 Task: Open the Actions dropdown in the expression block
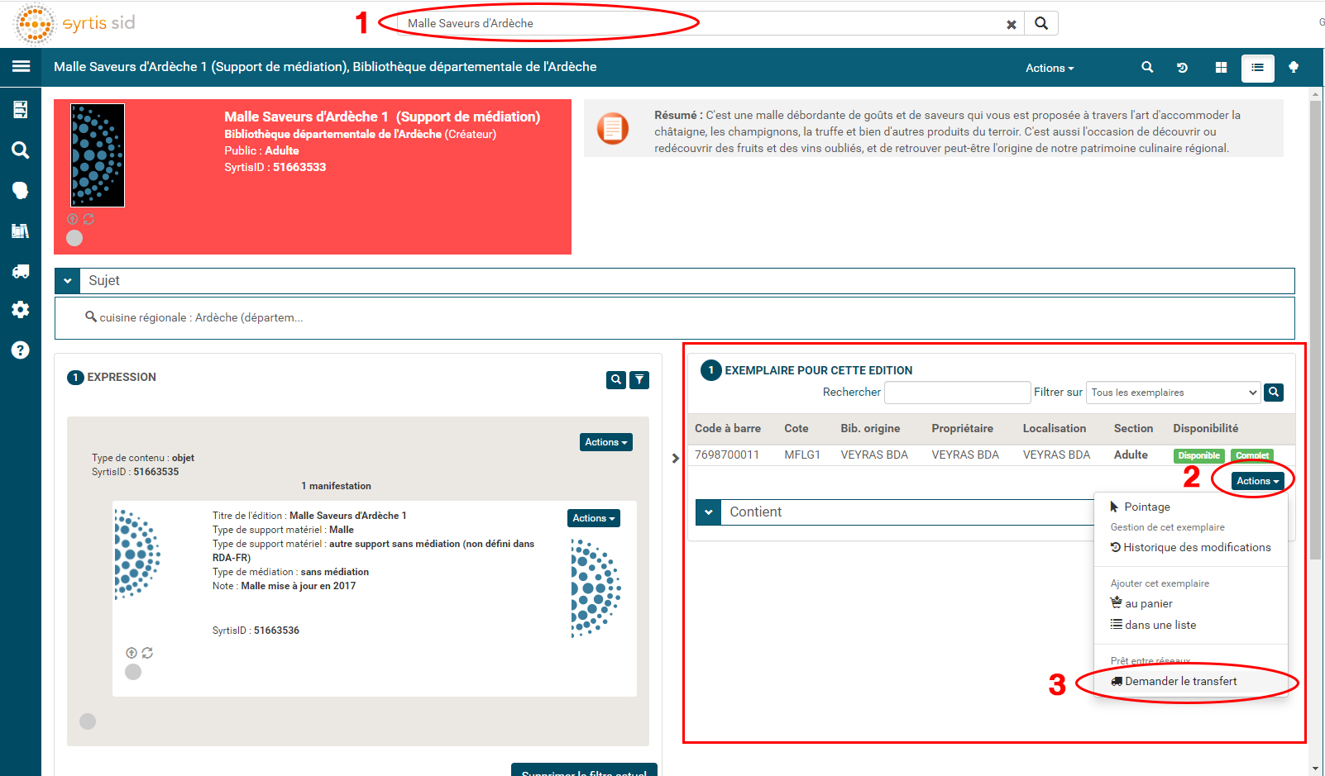pos(606,442)
